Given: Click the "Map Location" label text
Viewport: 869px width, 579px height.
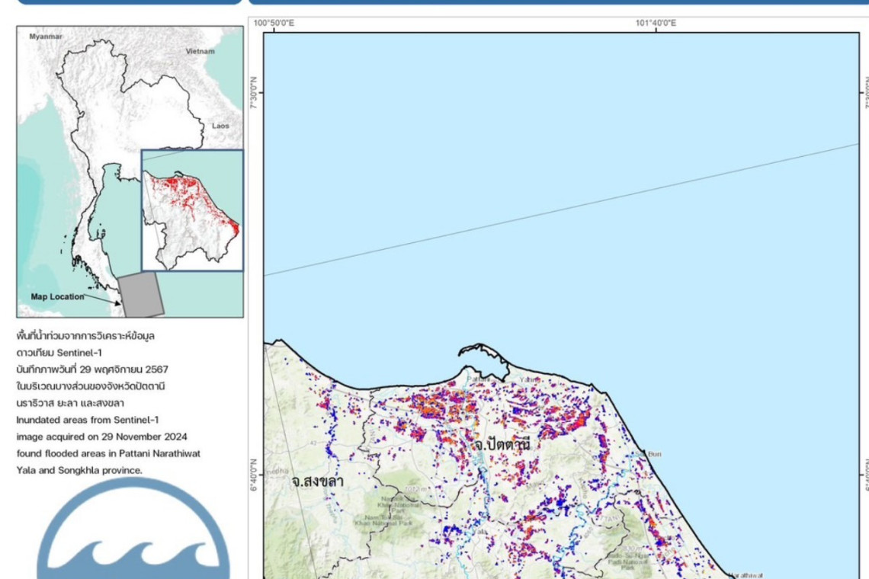Looking at the screenshot, I should coord(57,297).
